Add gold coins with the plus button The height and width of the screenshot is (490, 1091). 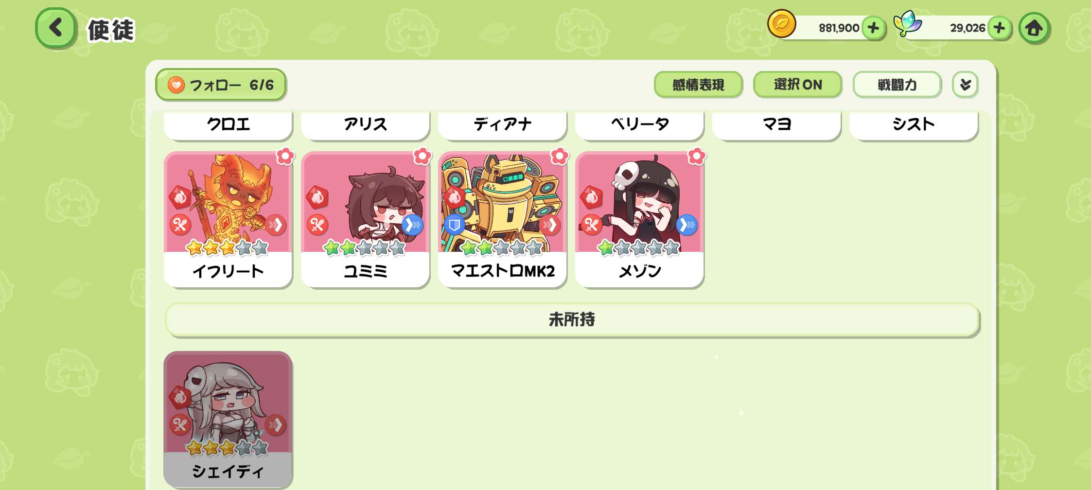coord(873,28)
